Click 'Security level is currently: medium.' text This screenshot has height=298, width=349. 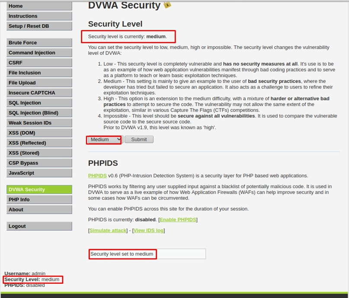[127, 36]
